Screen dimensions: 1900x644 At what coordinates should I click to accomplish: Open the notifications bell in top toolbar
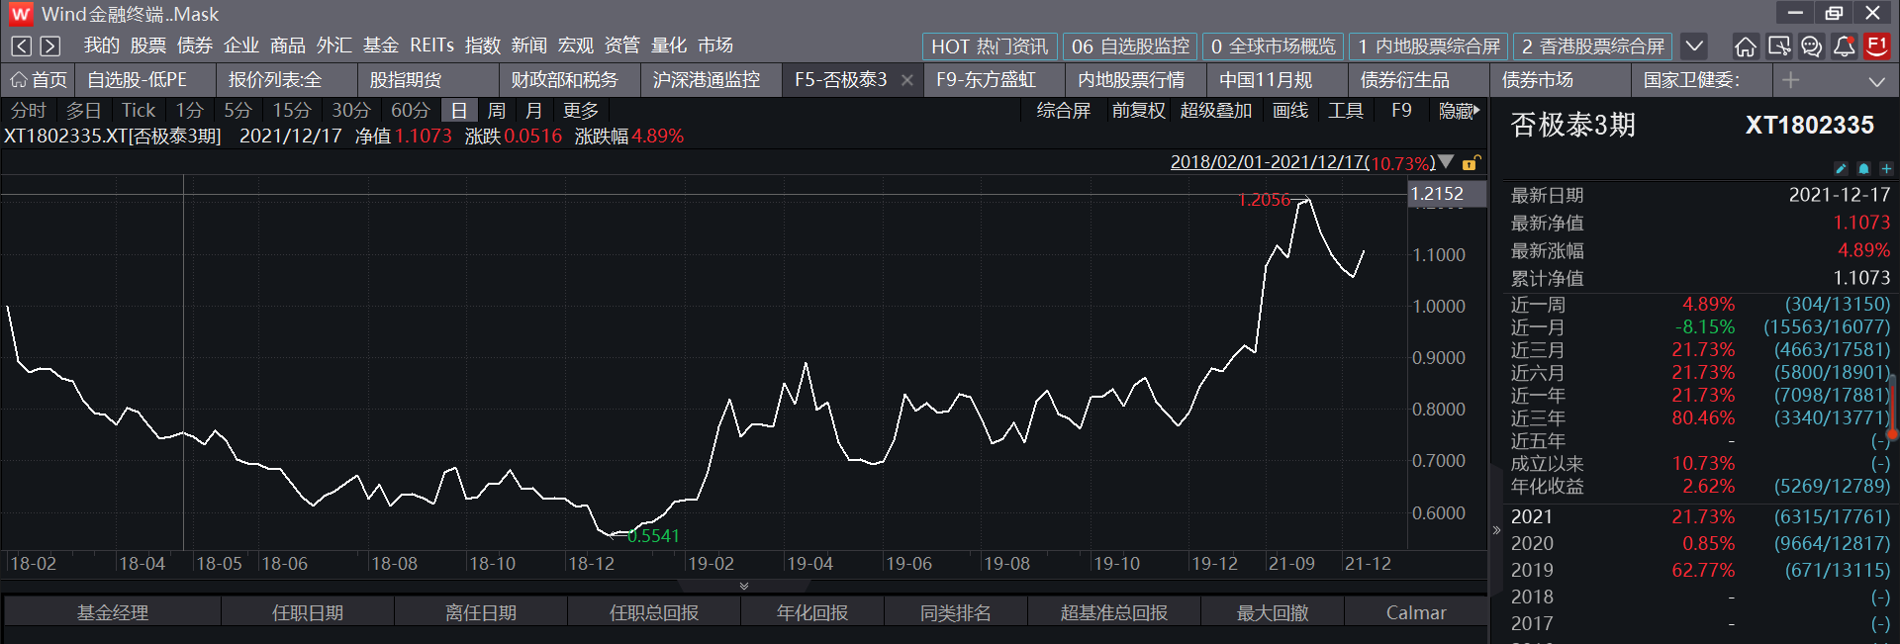click(1844, 46)
